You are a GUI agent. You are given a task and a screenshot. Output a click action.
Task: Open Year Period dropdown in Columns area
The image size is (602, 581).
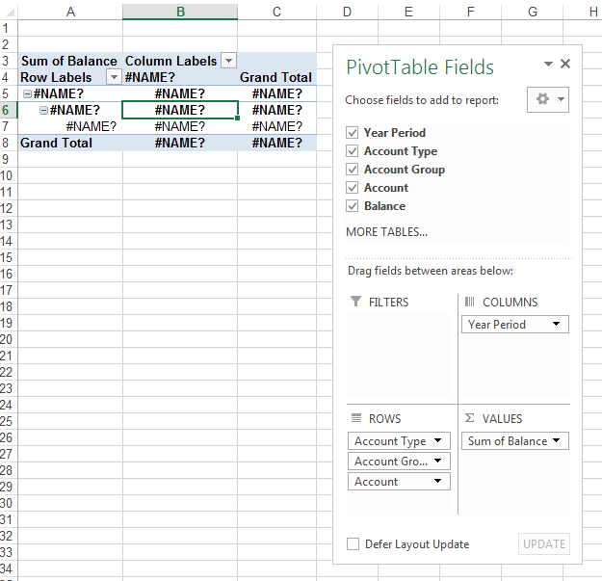[x=557, y=325]
